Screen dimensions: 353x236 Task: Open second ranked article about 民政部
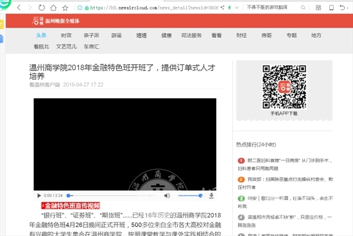coord(285,183)
